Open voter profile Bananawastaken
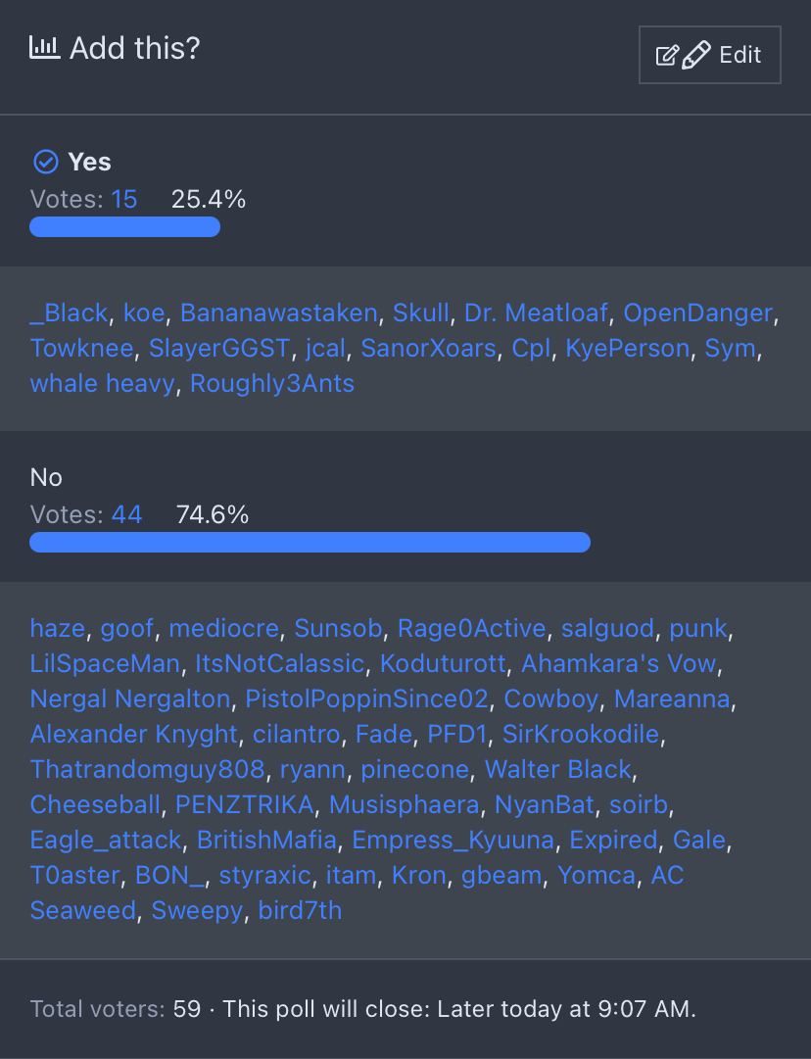 (278, 313)
